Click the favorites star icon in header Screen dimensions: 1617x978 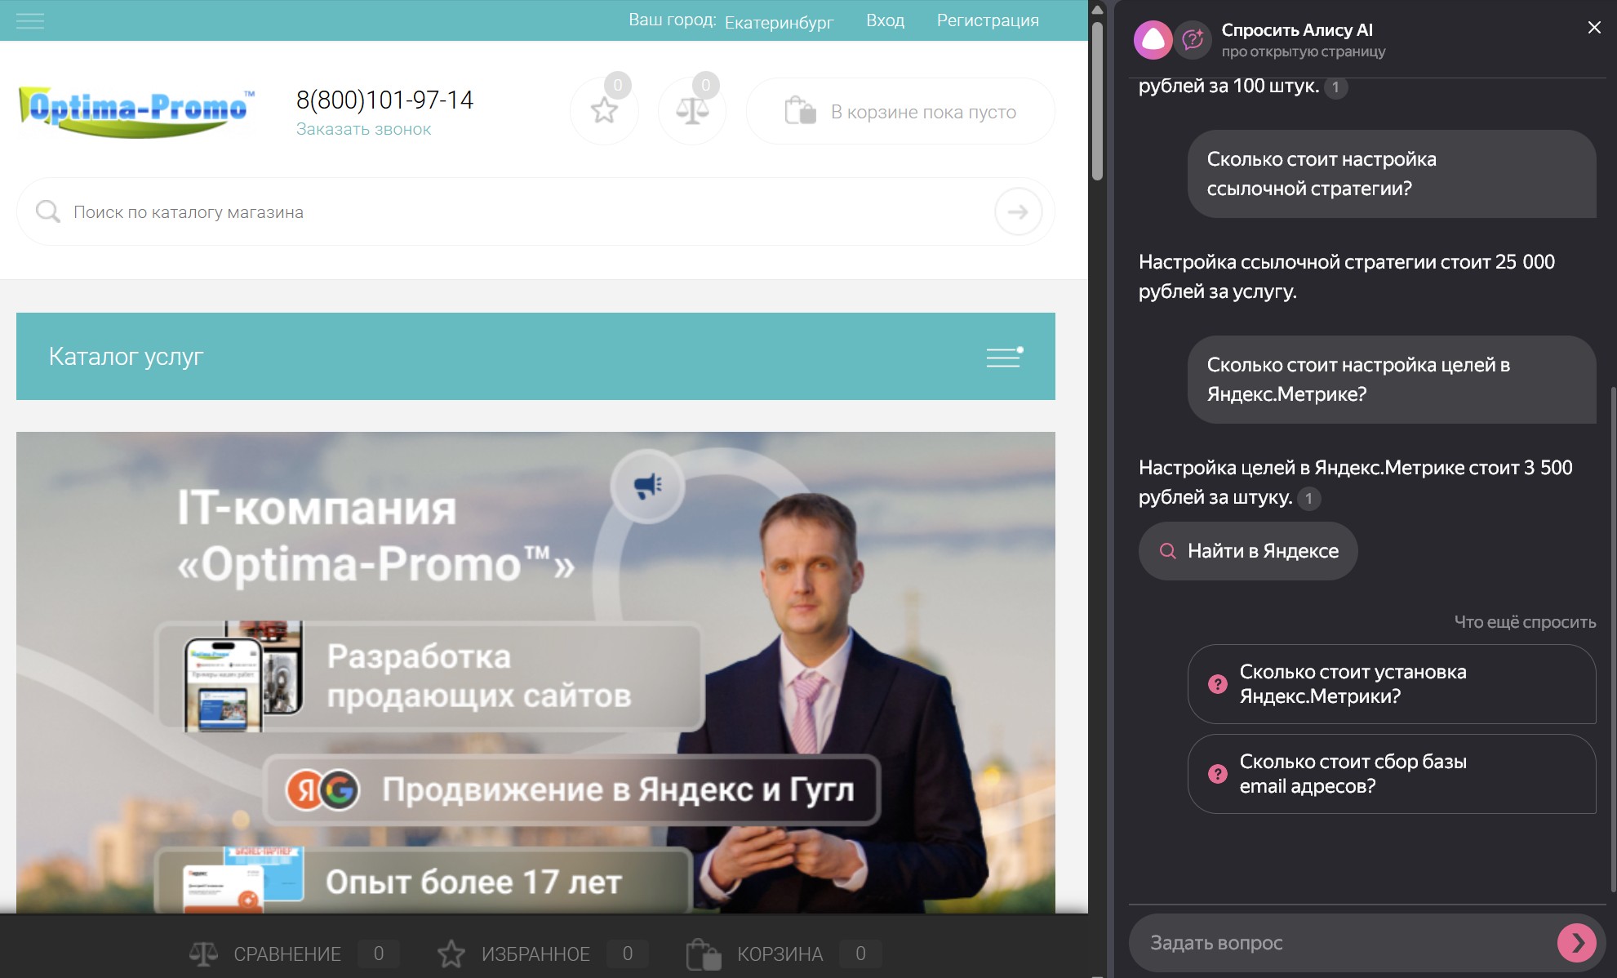604,111
